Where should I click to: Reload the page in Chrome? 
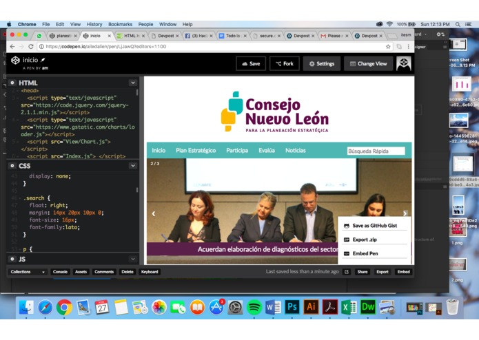(31, 46)
